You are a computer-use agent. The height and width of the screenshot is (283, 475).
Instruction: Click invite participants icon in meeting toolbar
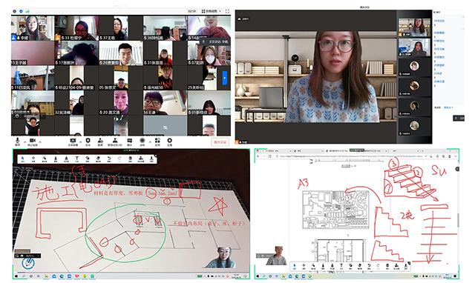100,141
